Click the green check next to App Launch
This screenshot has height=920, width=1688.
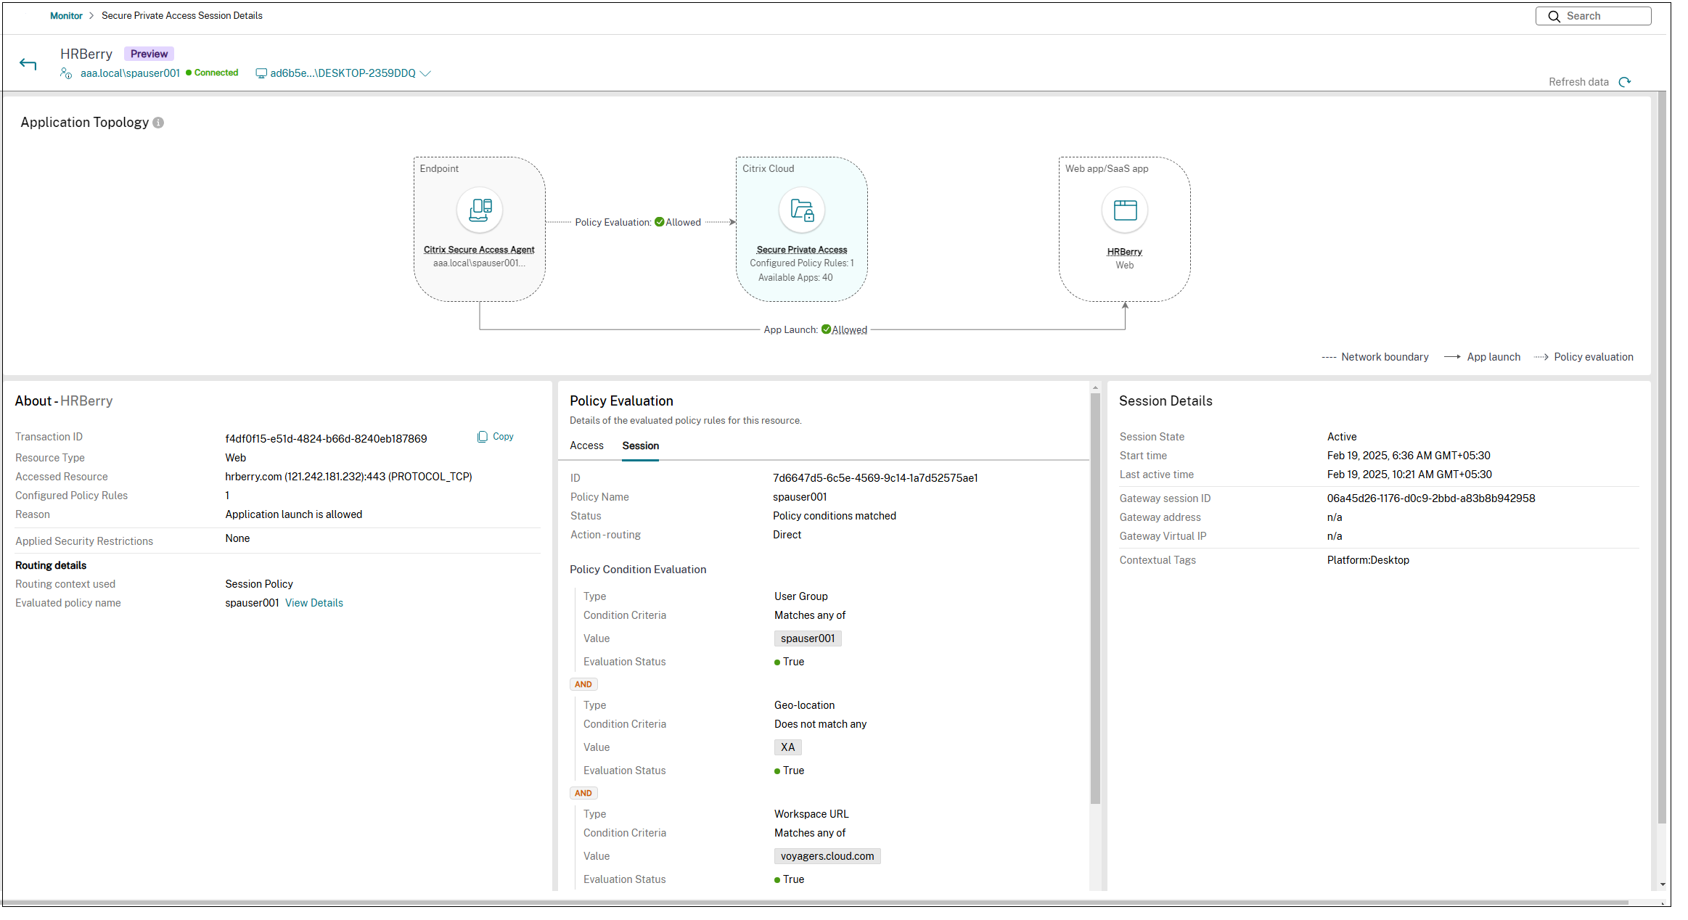tap(826, 329)
